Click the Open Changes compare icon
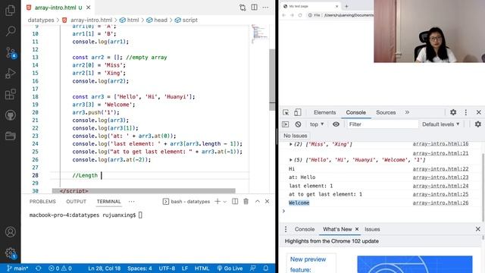Viewport: 485px width, 273px height. pyautogui.click(x=242, y=8)
